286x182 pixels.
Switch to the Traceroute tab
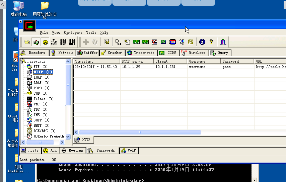(x=141, y=53)
